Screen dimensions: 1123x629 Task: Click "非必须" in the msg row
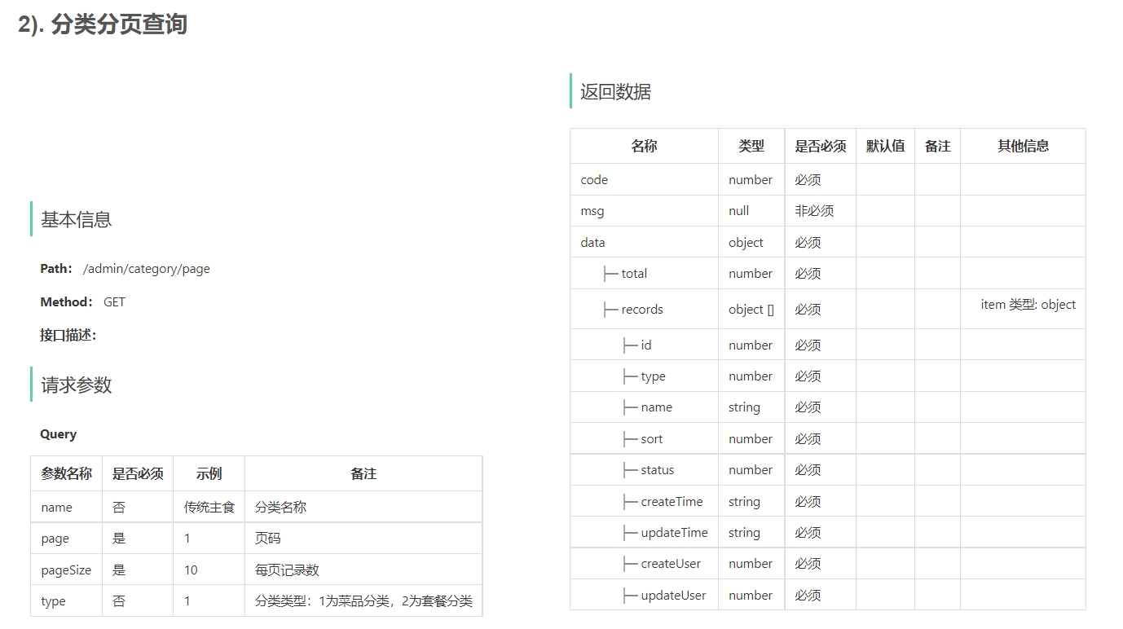tap(814, 211)
